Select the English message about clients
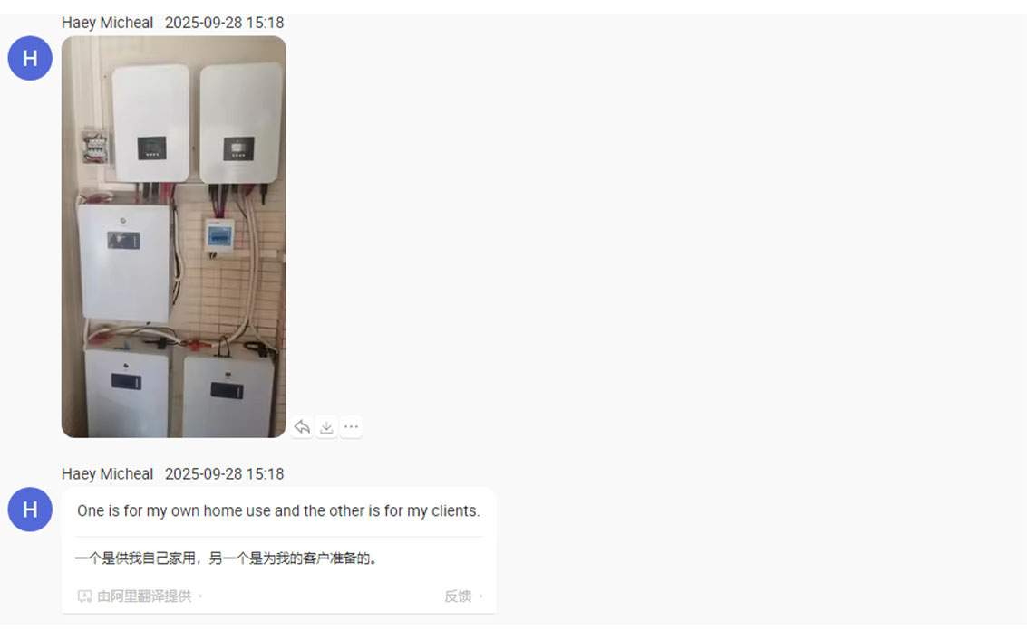The width and height of the screenshot is (1027, 639). [278, 510]
